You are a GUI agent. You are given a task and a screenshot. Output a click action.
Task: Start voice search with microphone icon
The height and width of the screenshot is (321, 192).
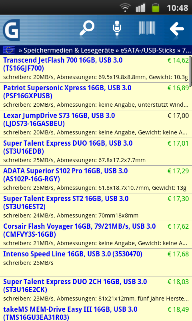tap(117, 28)
